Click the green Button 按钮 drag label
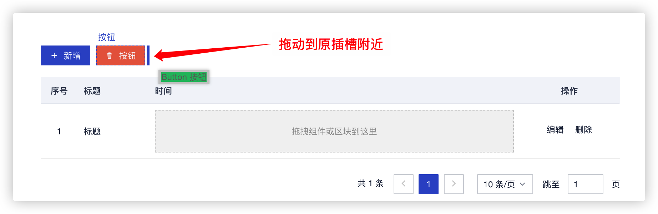This screenshot has height=214, width=658. tap(184, 77)
